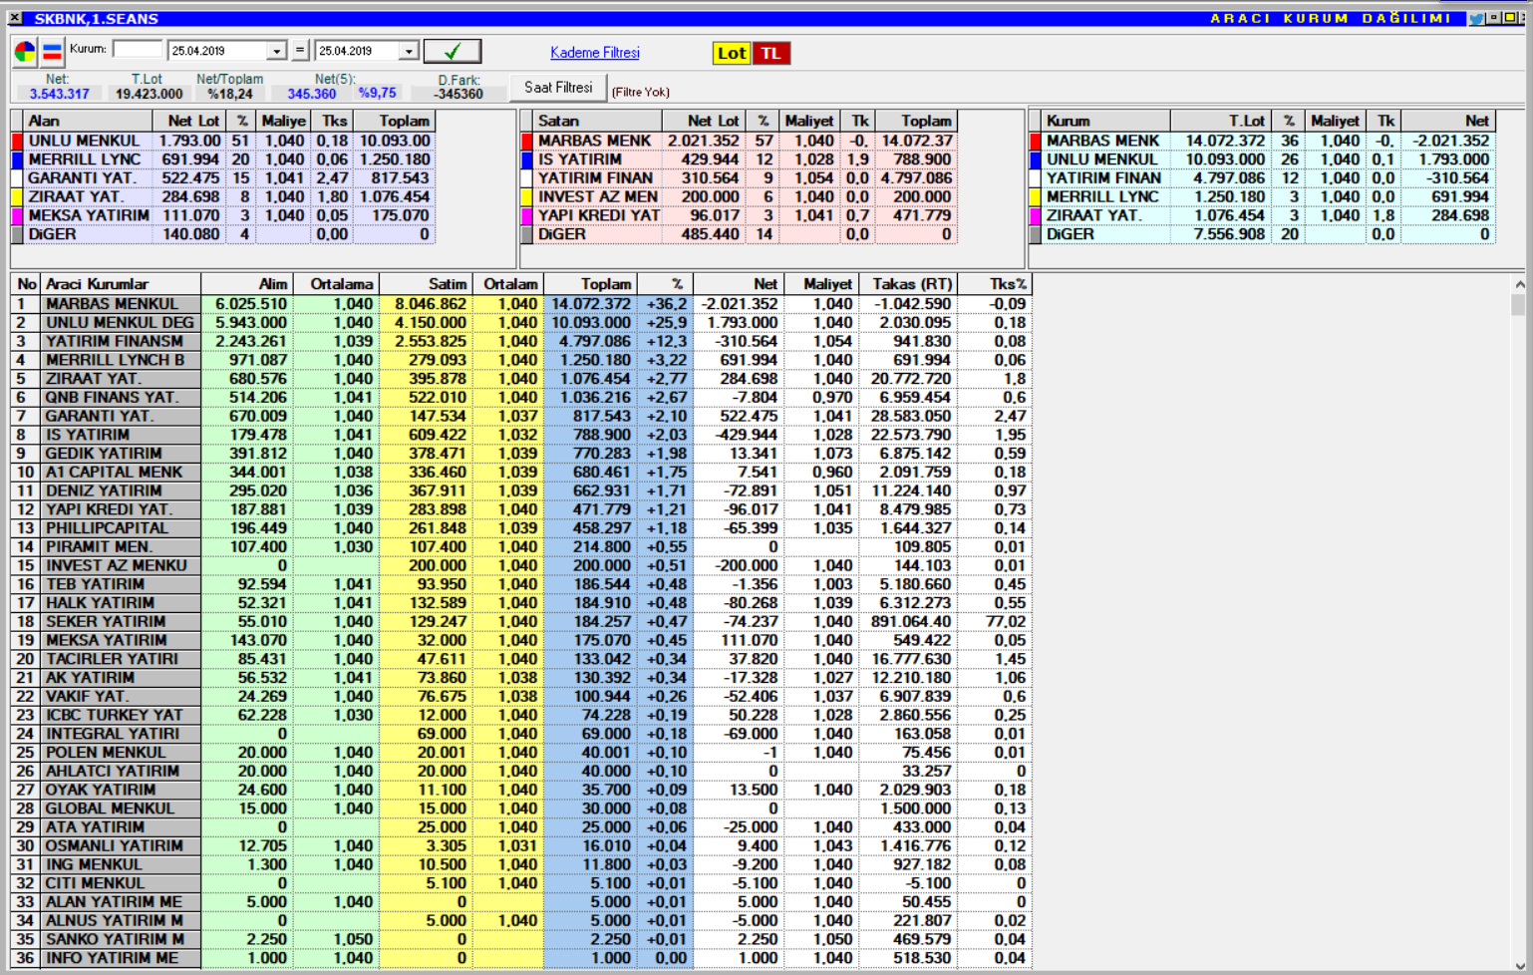Click the blue swatch beside IS YATIRIM in Satan table
Screen dimensions: 1533x975
(527, 160)
